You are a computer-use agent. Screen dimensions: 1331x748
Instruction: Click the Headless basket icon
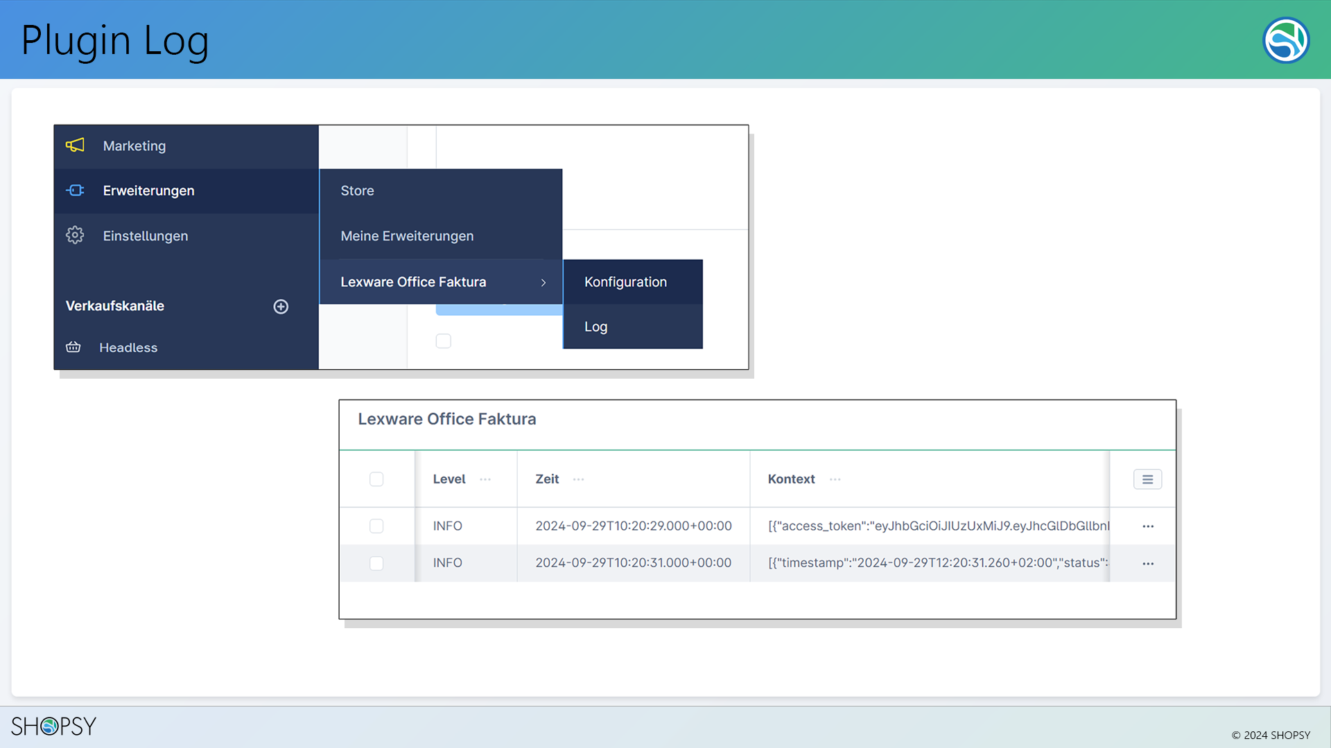73,347
